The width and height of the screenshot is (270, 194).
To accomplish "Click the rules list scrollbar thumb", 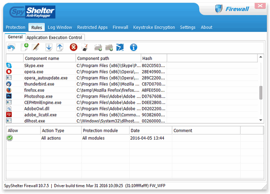I will pos(261,93).
